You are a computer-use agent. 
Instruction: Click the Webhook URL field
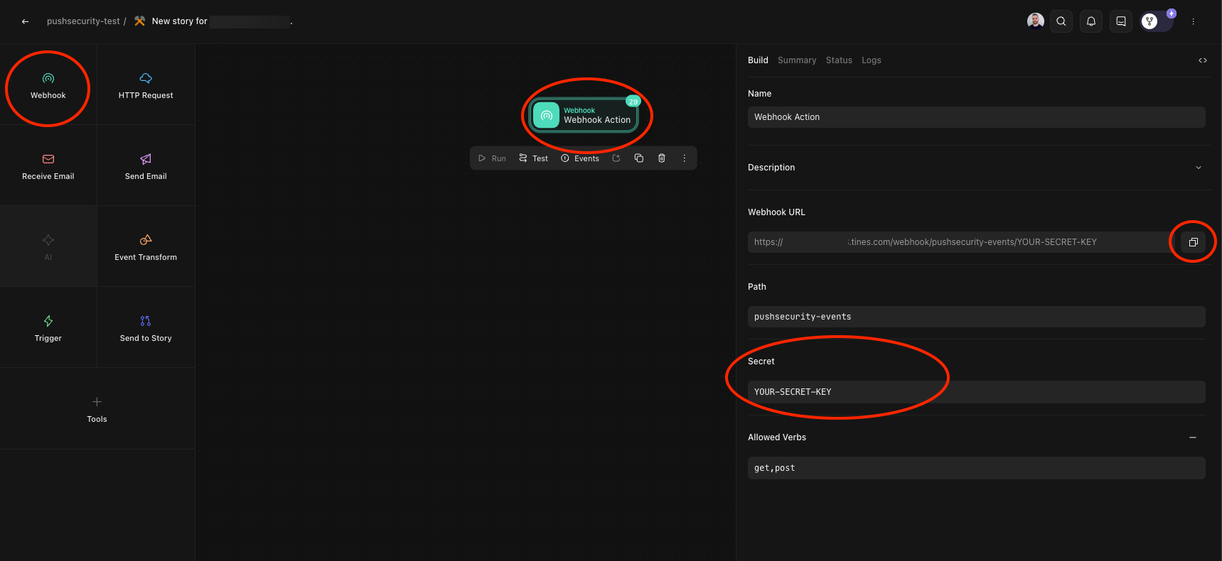coord(960,242)
